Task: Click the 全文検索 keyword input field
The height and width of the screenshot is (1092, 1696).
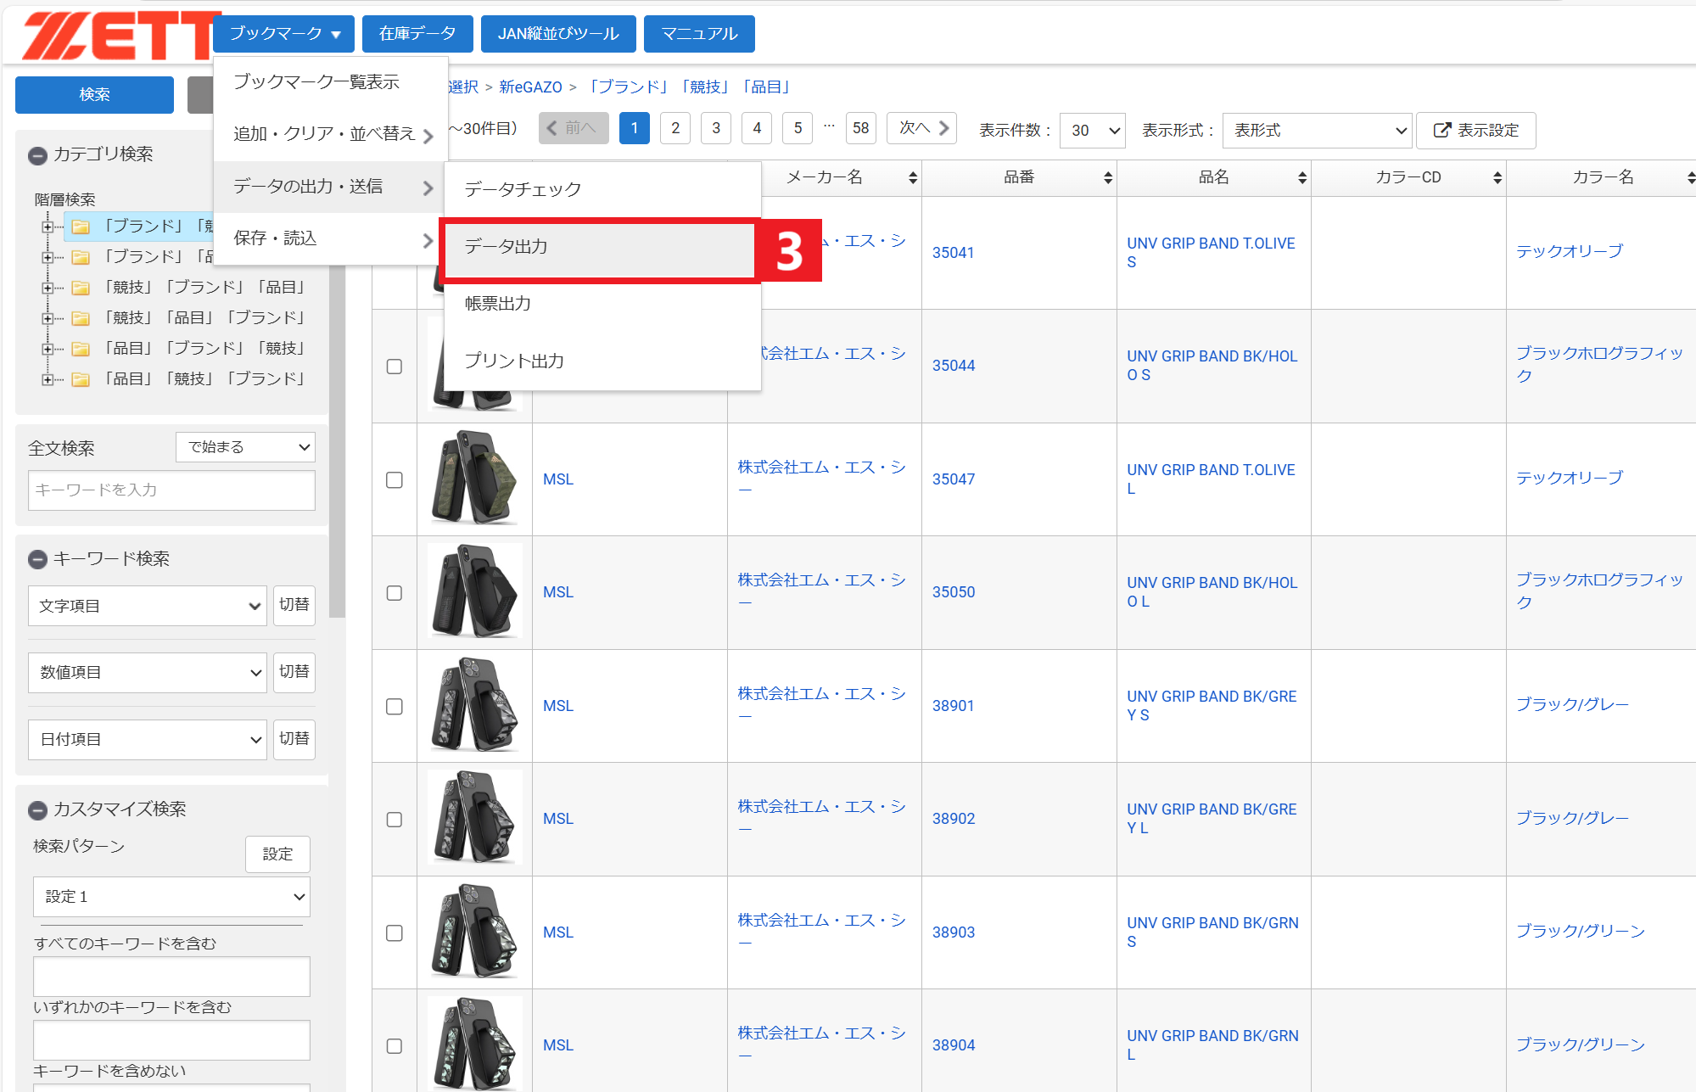Action: (171, 490)
